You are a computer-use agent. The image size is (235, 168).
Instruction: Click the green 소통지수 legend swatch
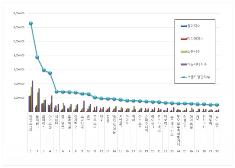(184, 52)
